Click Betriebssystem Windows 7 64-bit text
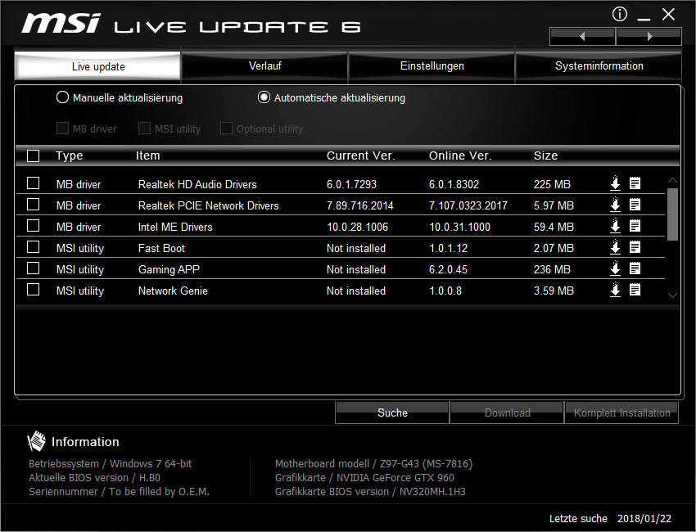Screen dimensions: 696x532 click(110, 464)
